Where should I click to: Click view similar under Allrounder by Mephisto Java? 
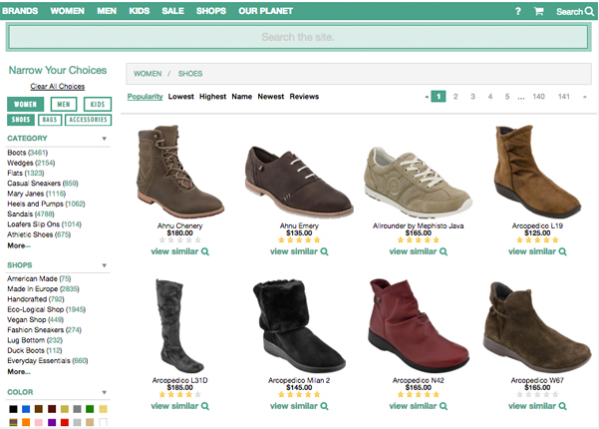[418, 251]
